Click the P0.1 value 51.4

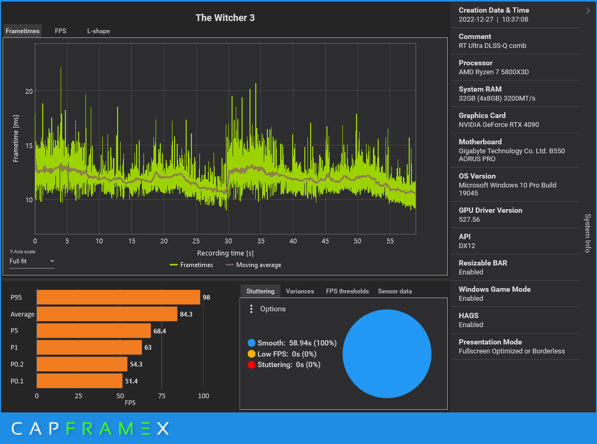tap(131, 381)
